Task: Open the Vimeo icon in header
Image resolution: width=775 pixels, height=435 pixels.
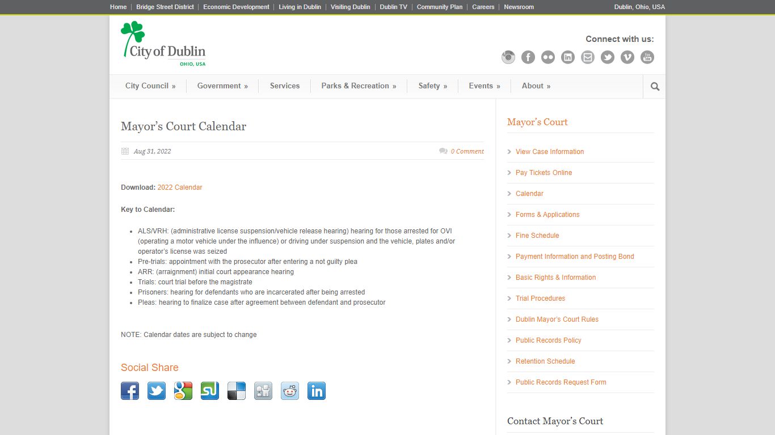Action: (x=627, y=57)
